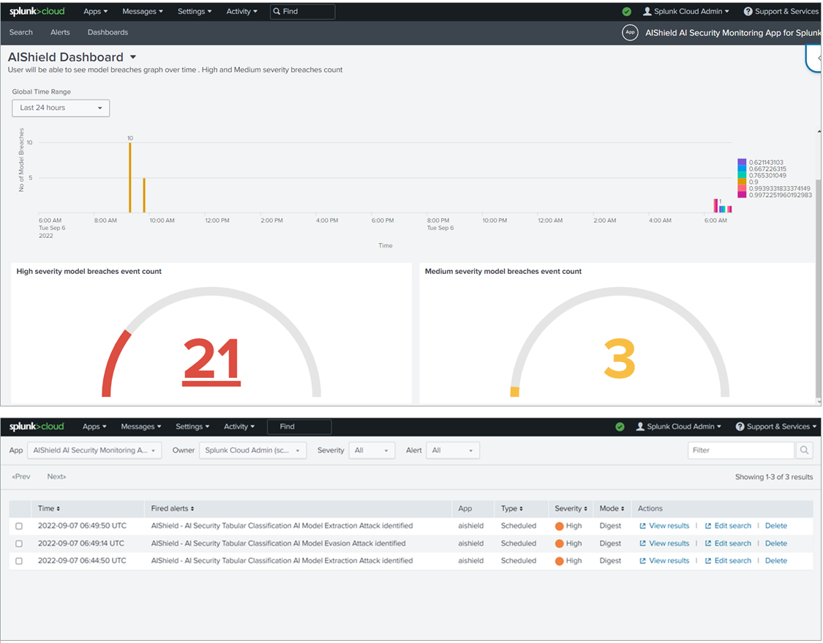
Task: Click the Splunk Cloud logo in alerts window
Action: tap(37, 426)
